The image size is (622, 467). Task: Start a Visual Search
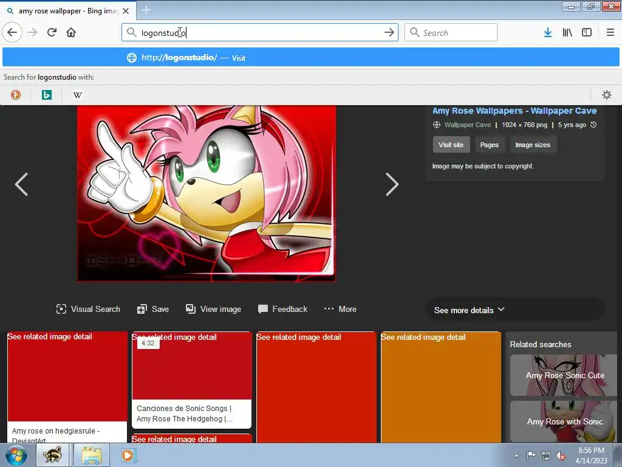click(x=88, y=309)
